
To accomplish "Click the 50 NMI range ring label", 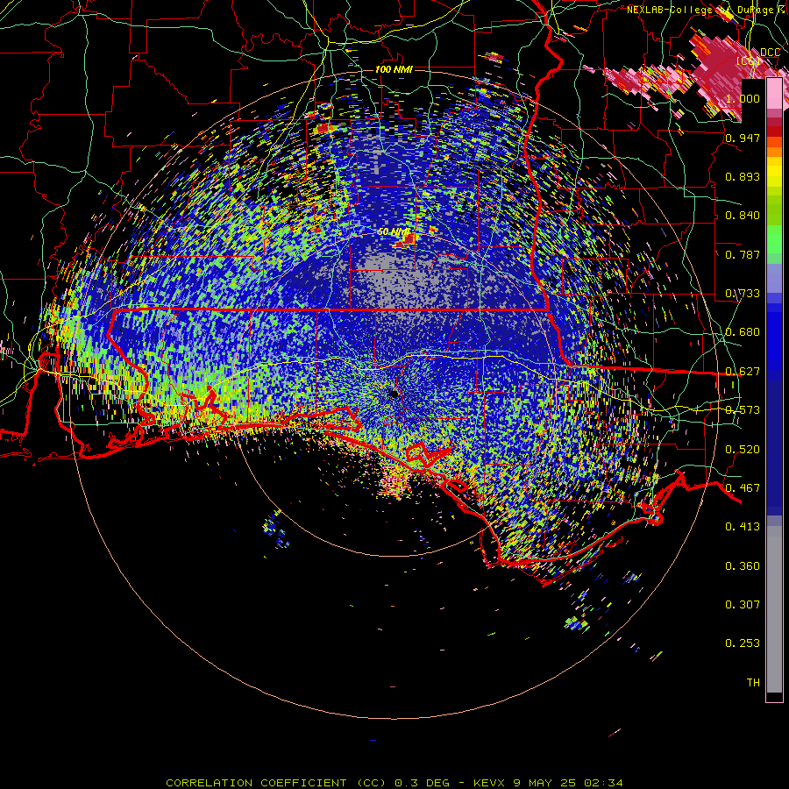I will (394, 232).
